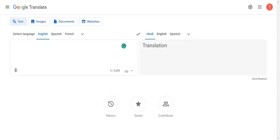Select Spanish as source language
The width and height of the screenshot is (280, 140).
(56, 34)
